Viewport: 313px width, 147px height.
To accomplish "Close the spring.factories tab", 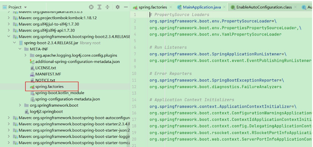I will click(x=171, y=7).
